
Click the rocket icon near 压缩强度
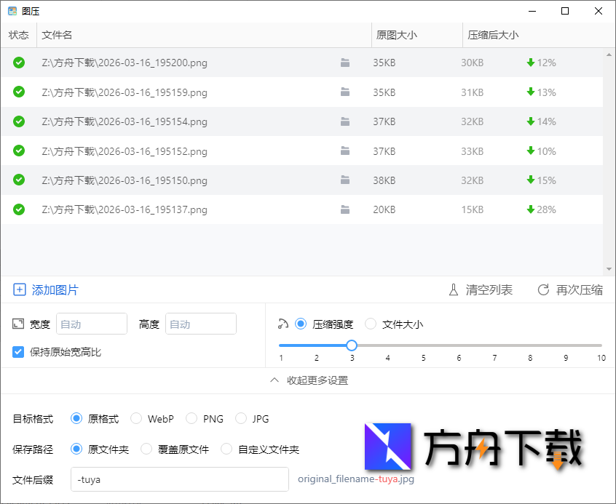284,324
